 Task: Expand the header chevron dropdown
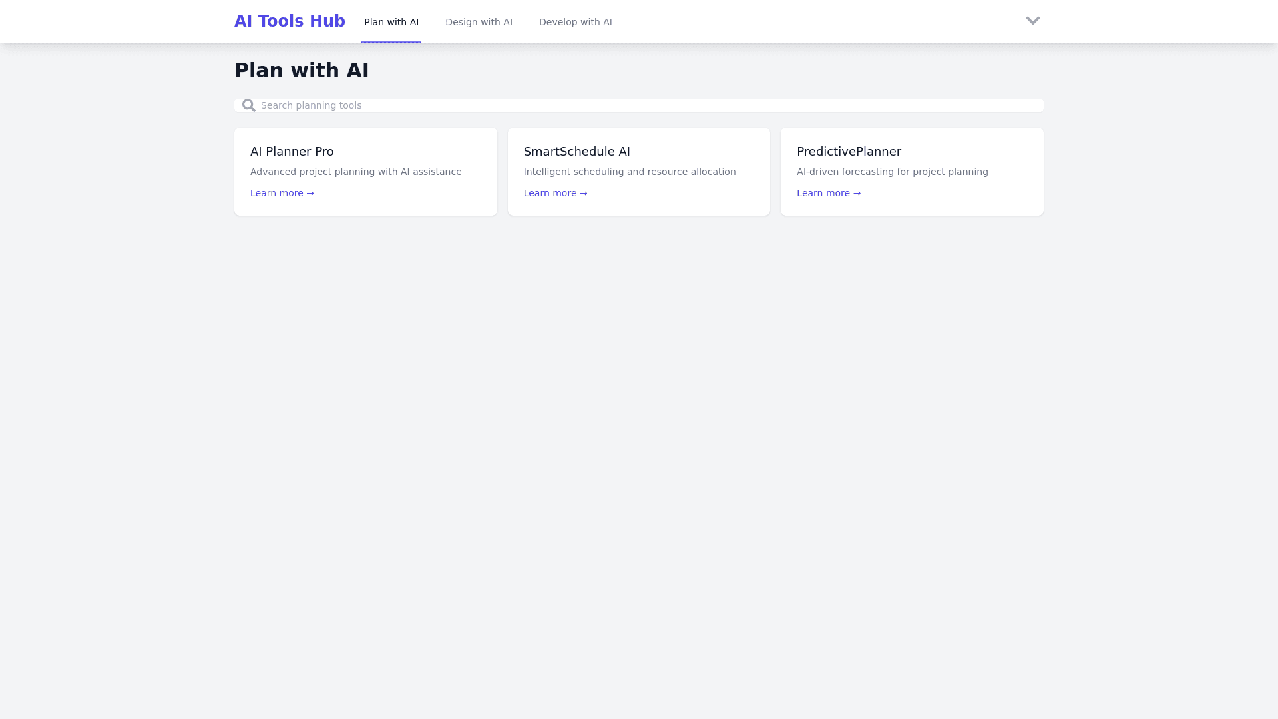pyautogui.click(x=1032, y=21)
